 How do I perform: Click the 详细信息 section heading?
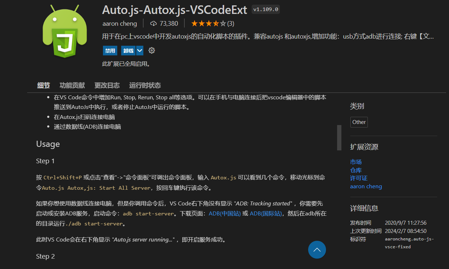[364, 208]
